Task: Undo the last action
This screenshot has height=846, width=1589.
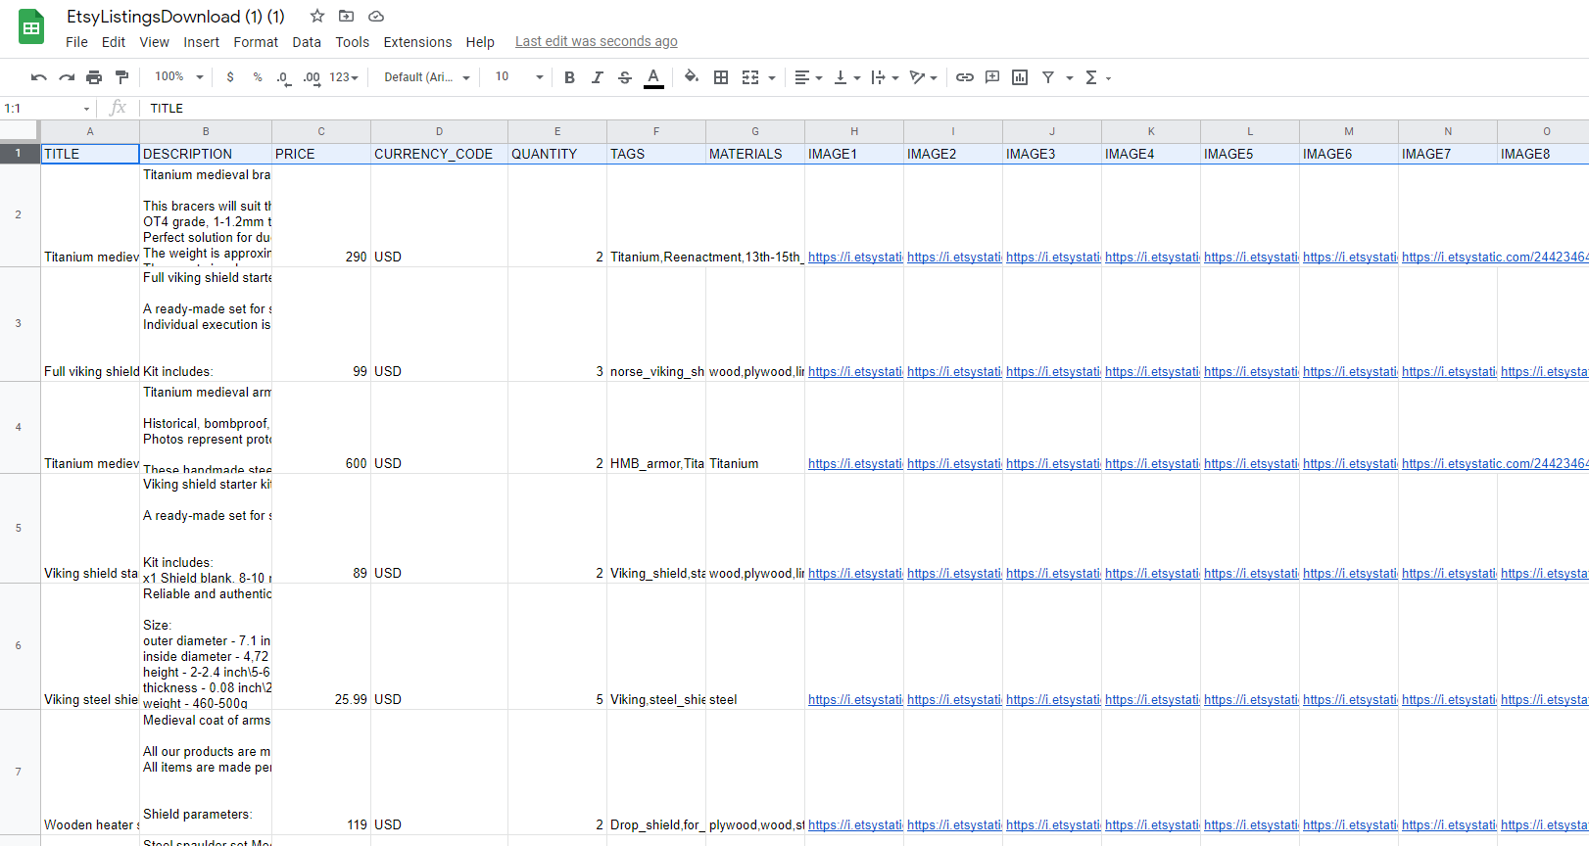Action: point(39,77)
